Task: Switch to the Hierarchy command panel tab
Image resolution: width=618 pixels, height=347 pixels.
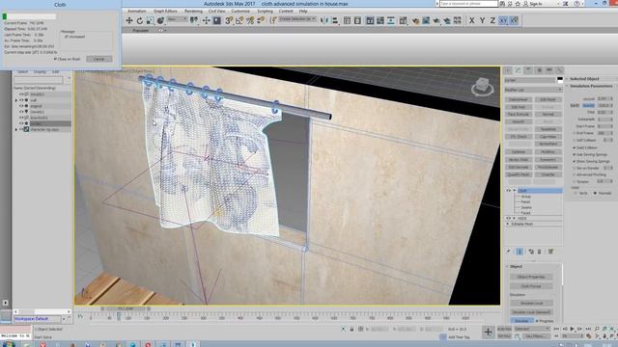Action: click(528, 70)
